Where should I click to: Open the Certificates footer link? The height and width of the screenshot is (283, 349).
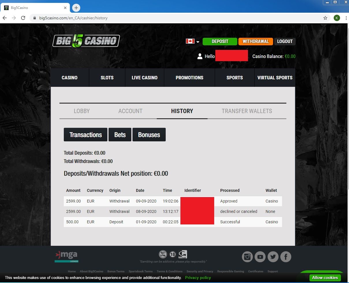[256, 271]
